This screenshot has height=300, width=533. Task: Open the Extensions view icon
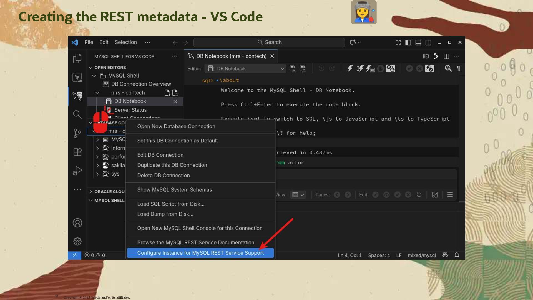point(77,152)
